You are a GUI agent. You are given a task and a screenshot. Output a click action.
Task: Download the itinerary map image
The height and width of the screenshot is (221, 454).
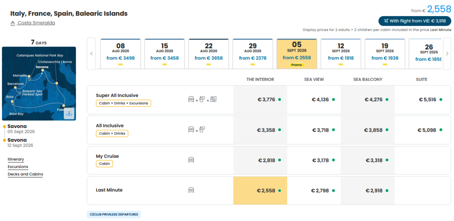(69, 113)
